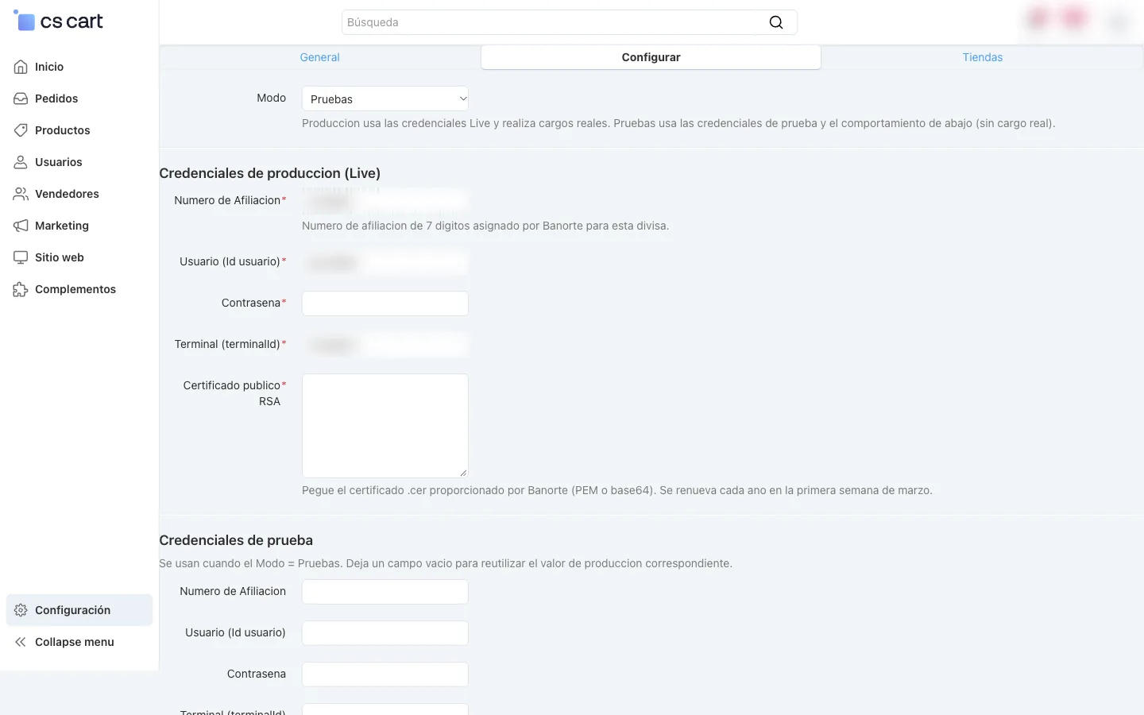1144x715 pixels.
Task: Click production Contrasena field
Action: tap(385, 303)
